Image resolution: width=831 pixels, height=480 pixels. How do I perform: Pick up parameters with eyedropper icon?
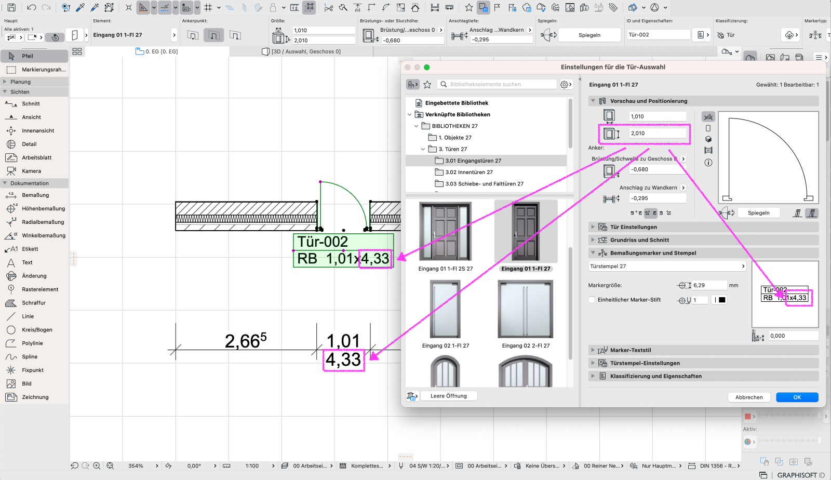pyautogui.click(x=81, y=7)
